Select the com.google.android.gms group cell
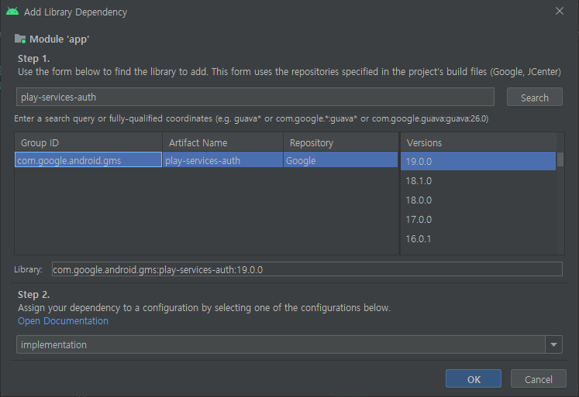This screenshot has height=397, width=579. point(88,160)
